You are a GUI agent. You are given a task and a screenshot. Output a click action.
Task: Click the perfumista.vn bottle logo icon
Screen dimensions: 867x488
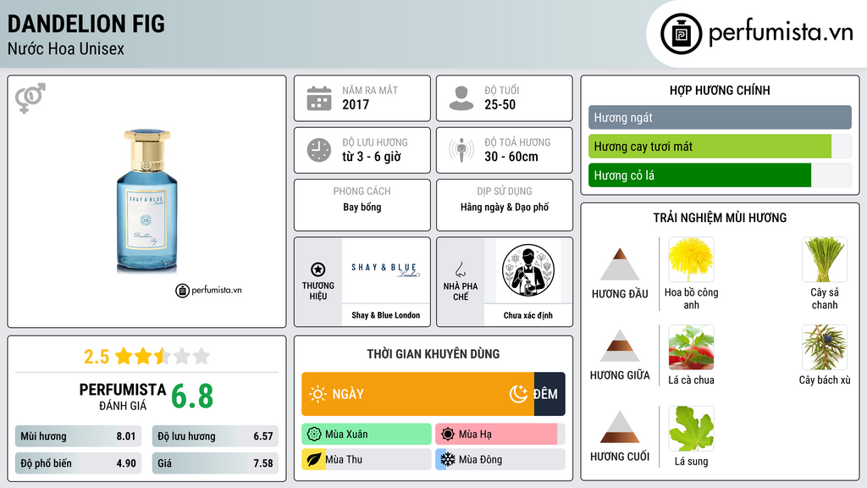[681, 34]
